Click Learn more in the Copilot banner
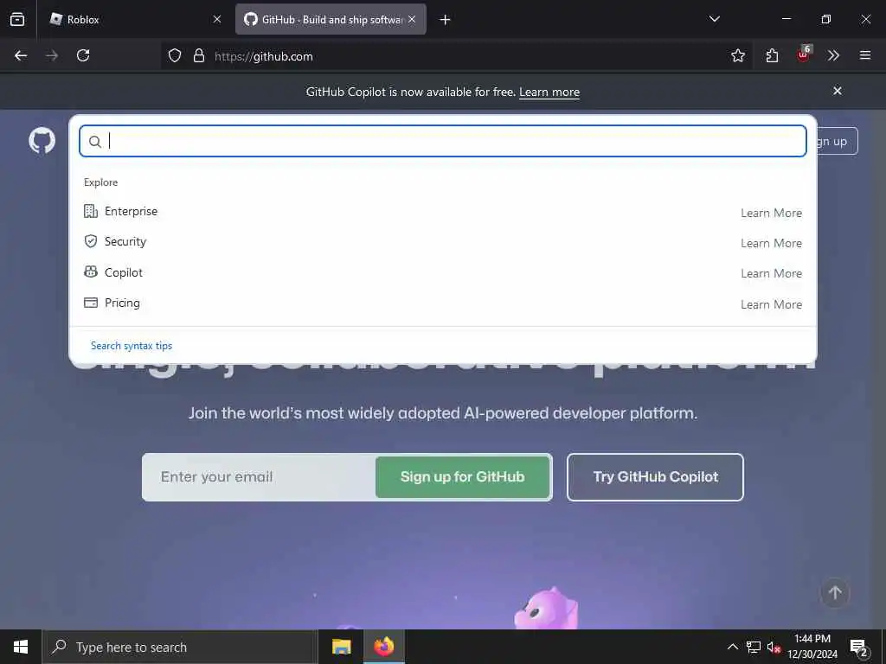The image size is (886, 664). point(549,92)
